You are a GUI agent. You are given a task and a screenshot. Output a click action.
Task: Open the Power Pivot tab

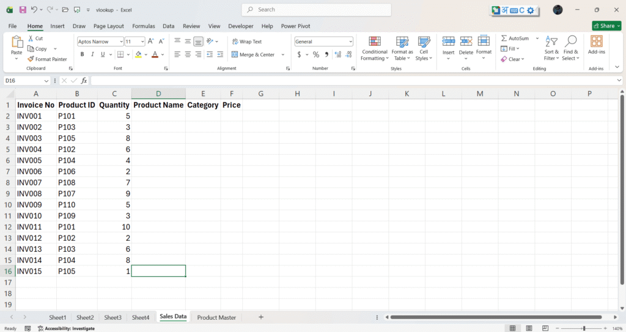click(295, 26)
